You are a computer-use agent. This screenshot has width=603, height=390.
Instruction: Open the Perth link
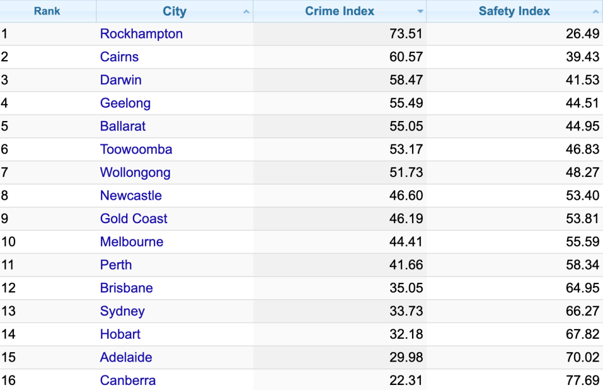(116, 265)
